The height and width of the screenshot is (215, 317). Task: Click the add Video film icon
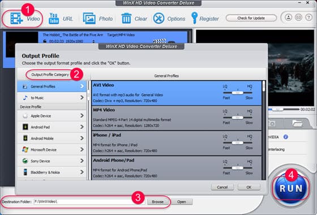[x=16, y=18]
